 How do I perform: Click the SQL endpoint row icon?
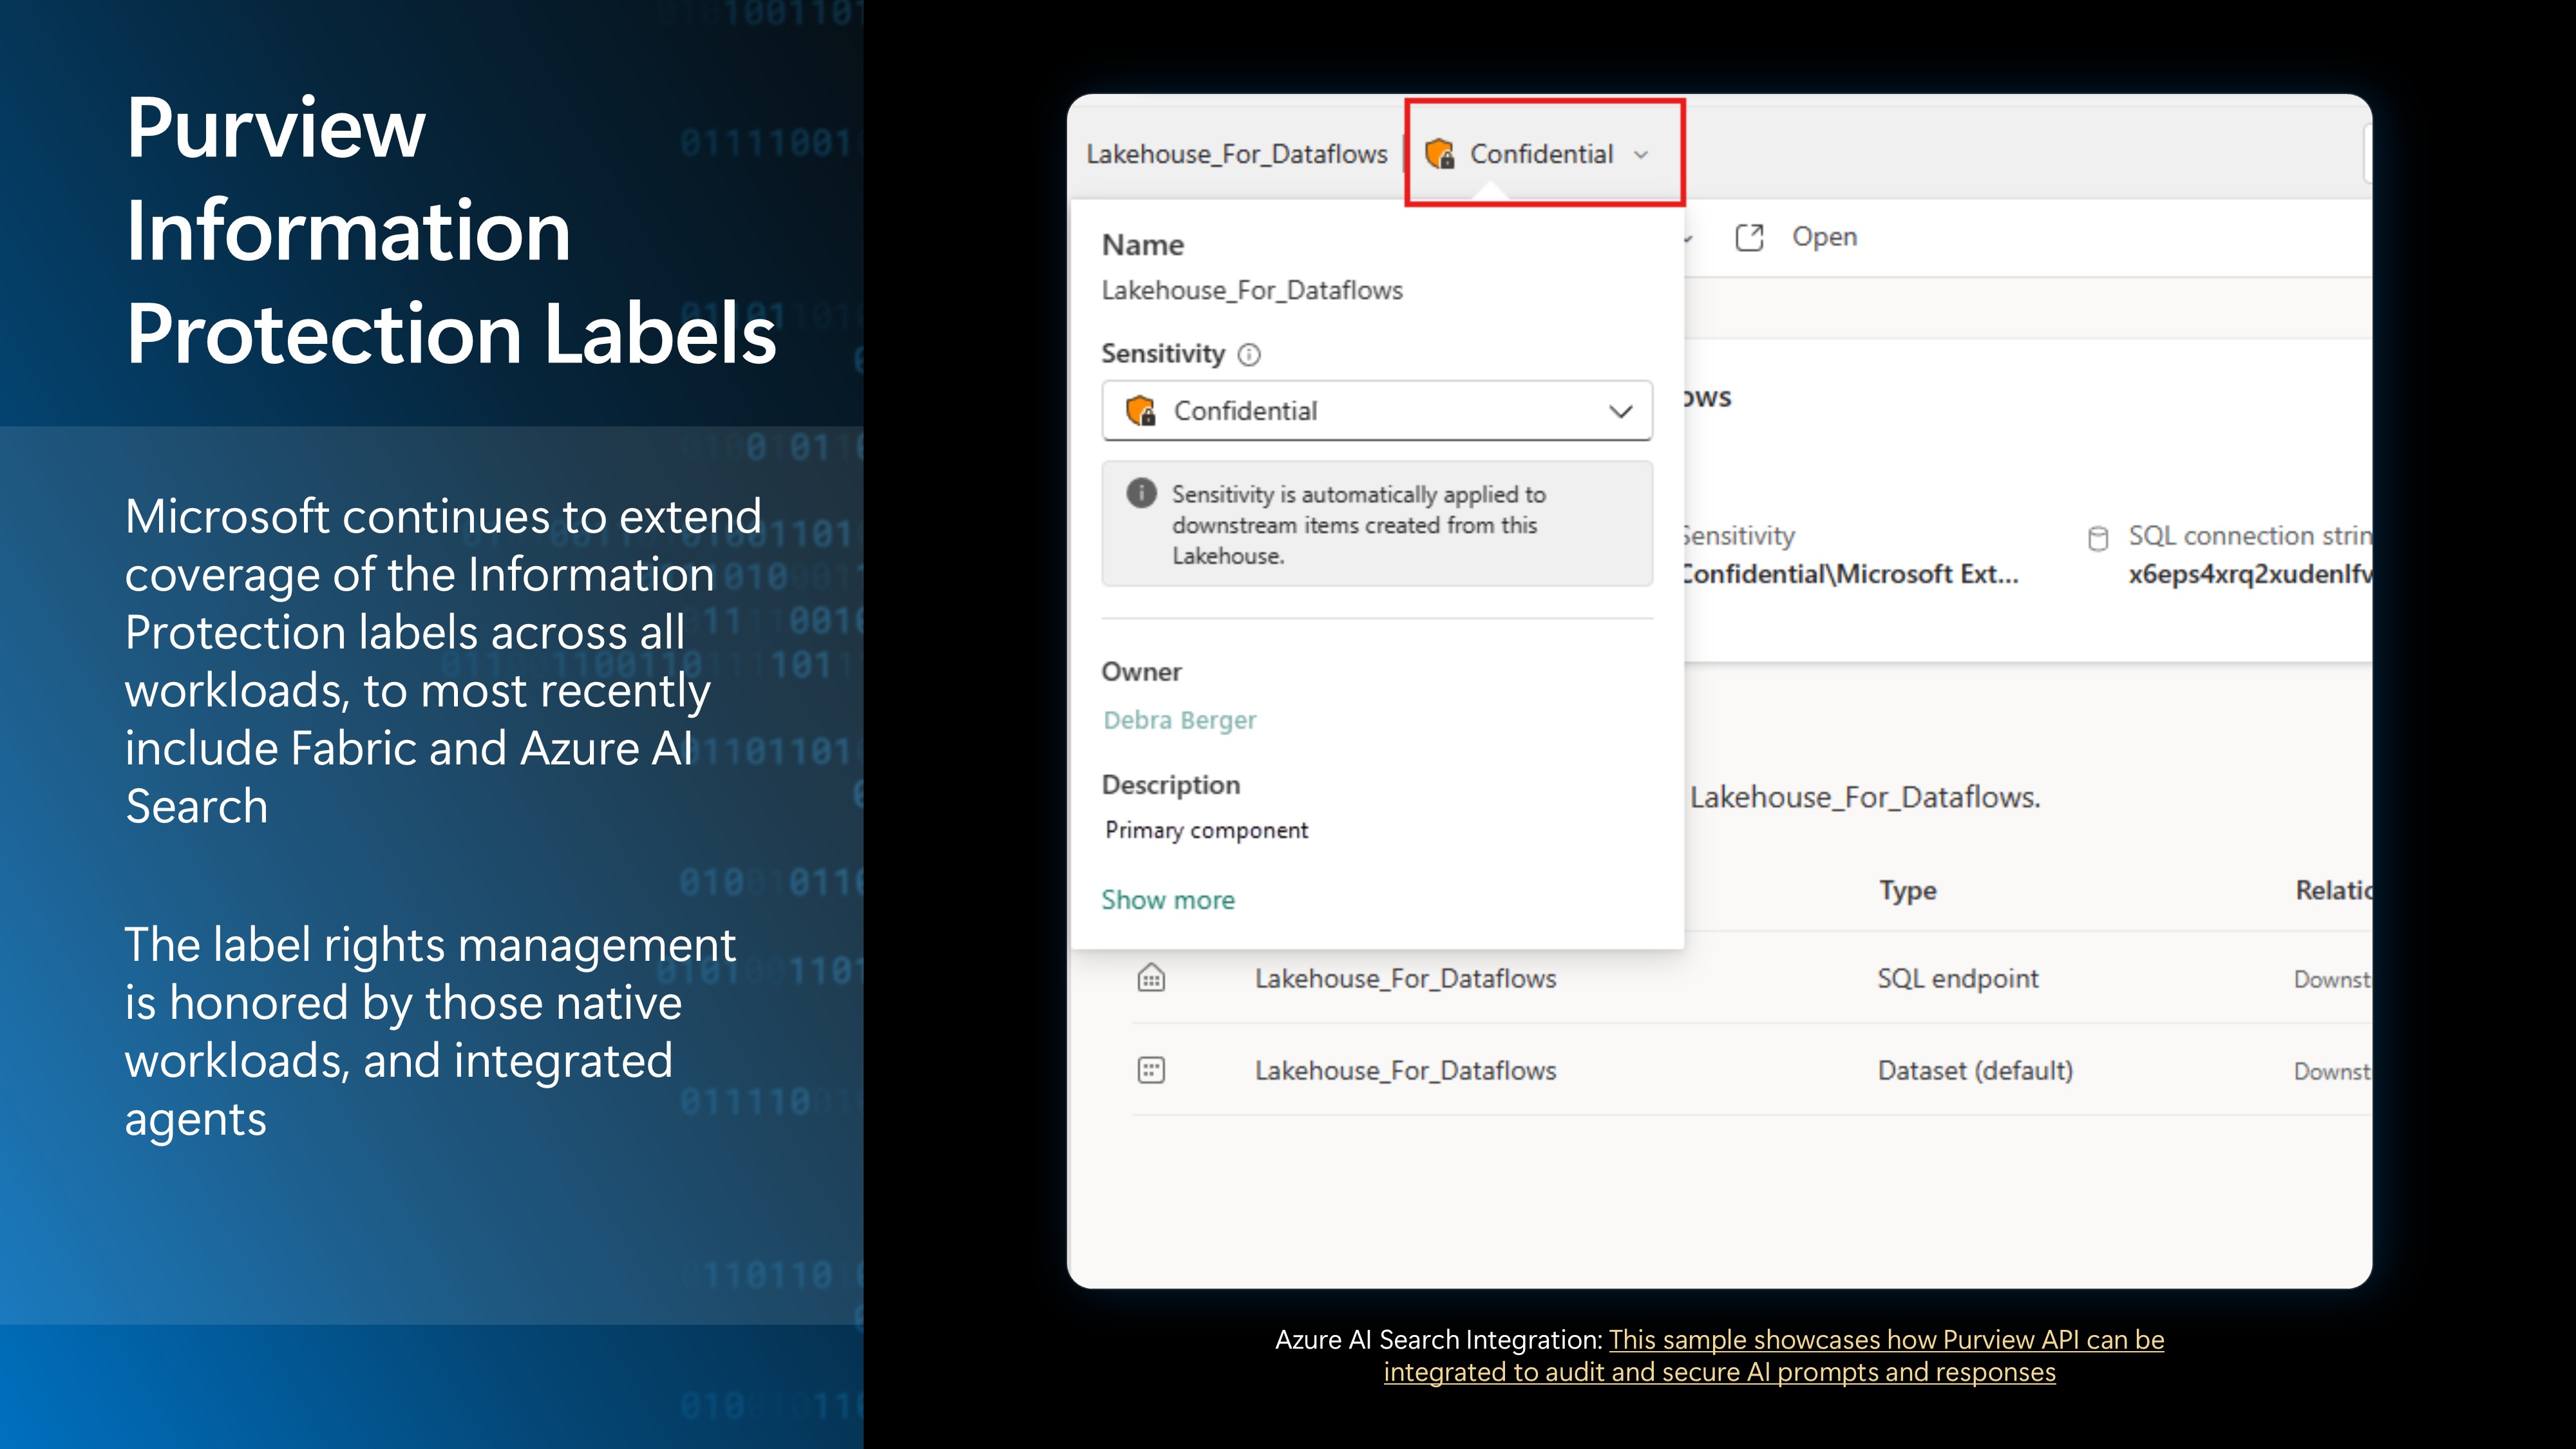click(1151, 978)
